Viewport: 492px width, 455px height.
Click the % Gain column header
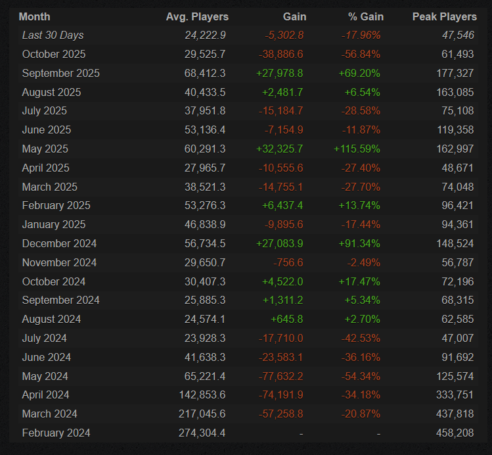pos(365,16)
